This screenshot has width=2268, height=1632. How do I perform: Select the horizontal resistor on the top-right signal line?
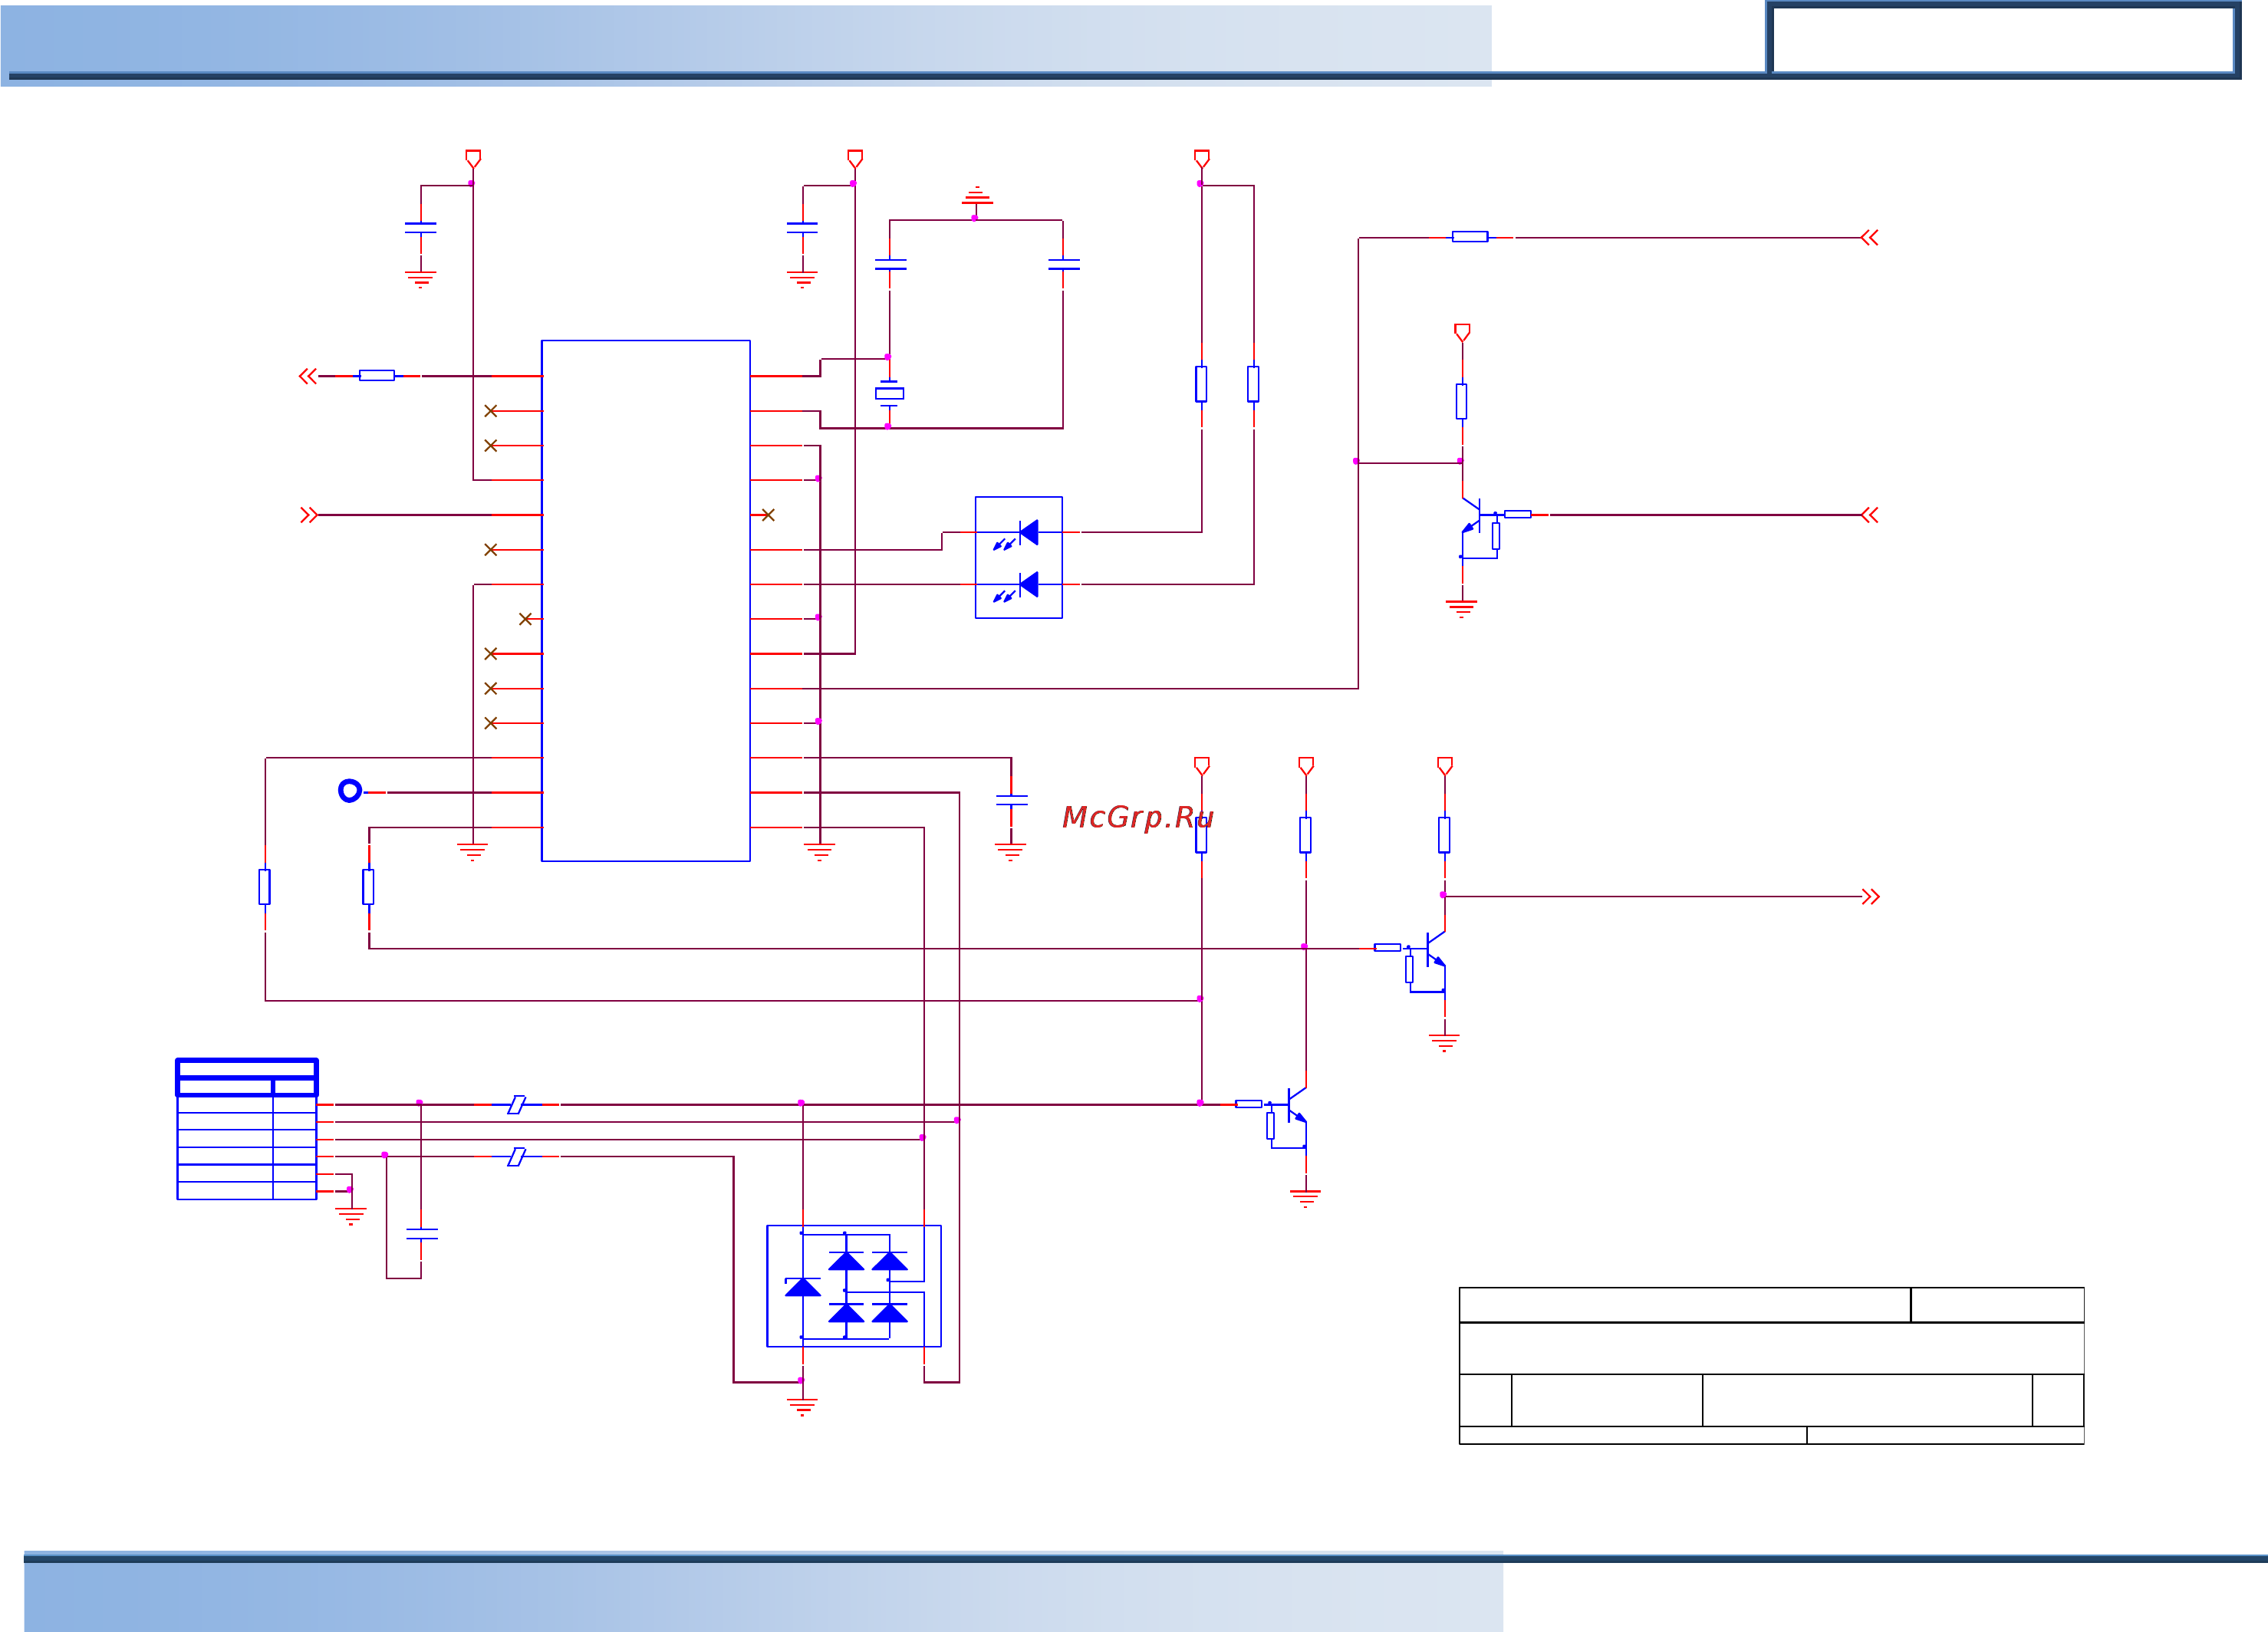pos(1469,237)
